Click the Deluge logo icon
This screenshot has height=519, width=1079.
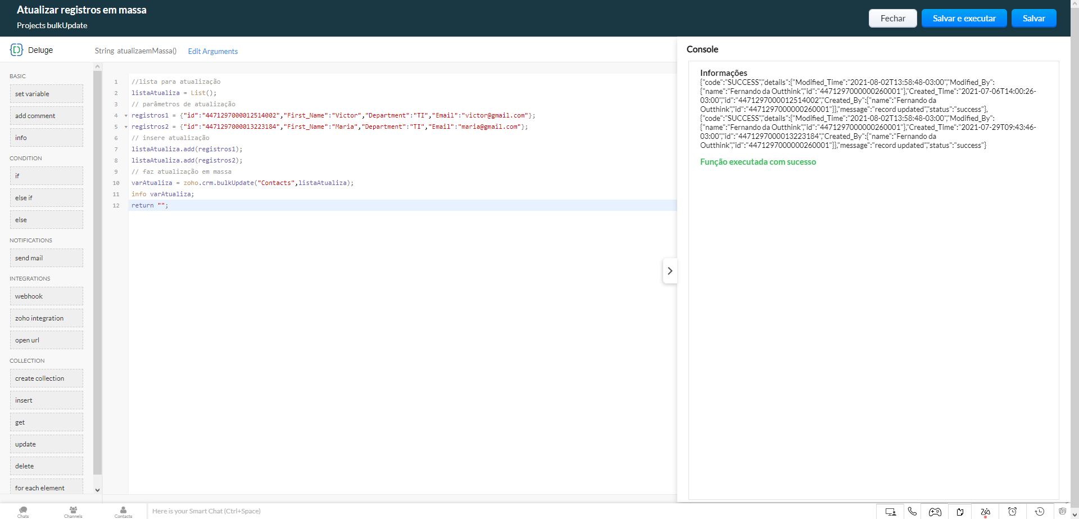click(x=16, y=50)
